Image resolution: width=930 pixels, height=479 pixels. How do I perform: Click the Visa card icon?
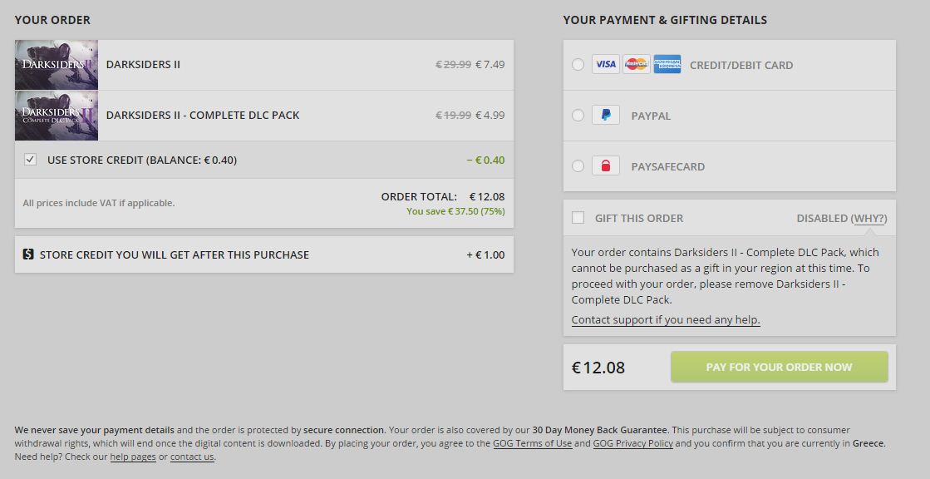pos(606,64)
